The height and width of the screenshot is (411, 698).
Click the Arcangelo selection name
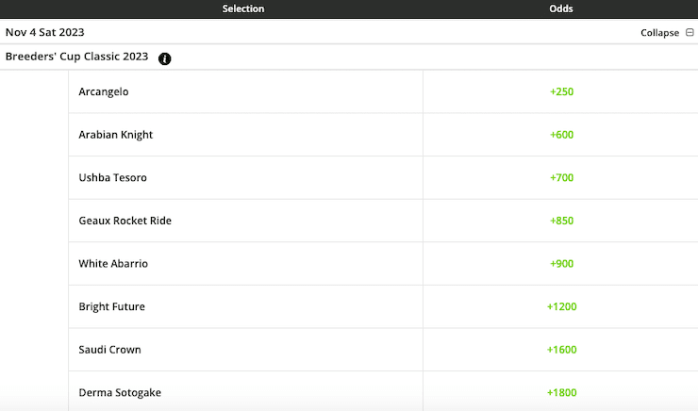104,92
